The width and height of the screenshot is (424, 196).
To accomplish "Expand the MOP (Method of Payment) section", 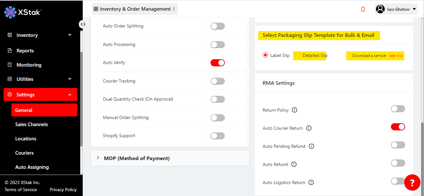I will point(137,158).
